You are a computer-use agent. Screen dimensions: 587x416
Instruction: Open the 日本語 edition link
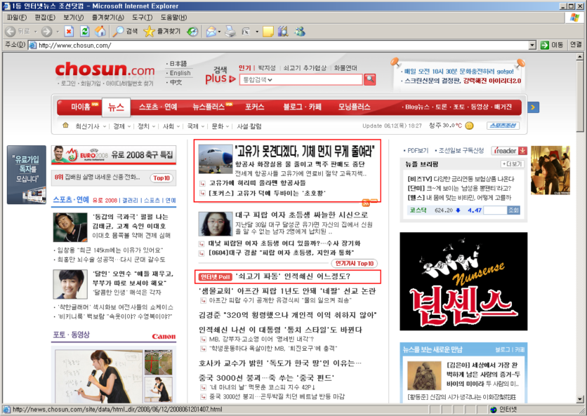pyautogui.click(x=178, y=64)
